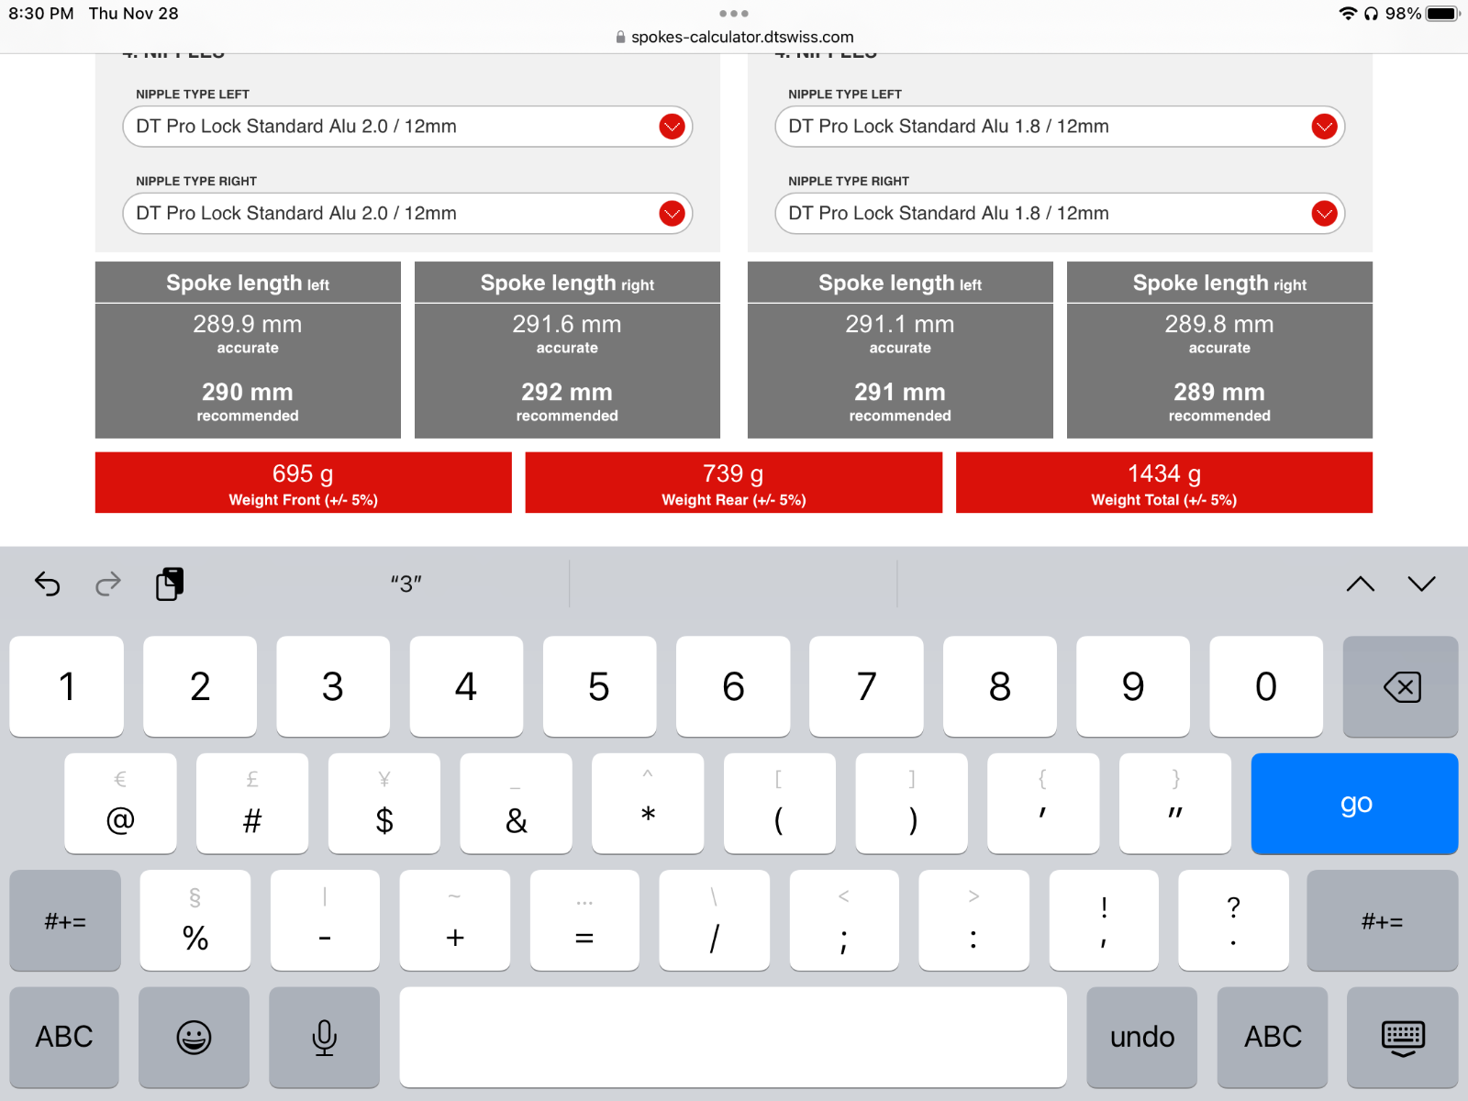Tap the @ symbol key
Screen dimensions: 1468x1101
coord(120,804)
